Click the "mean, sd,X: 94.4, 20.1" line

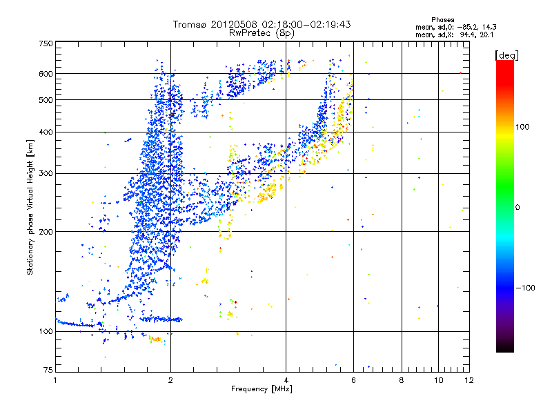pyautogui.click(x=455, y=34)
